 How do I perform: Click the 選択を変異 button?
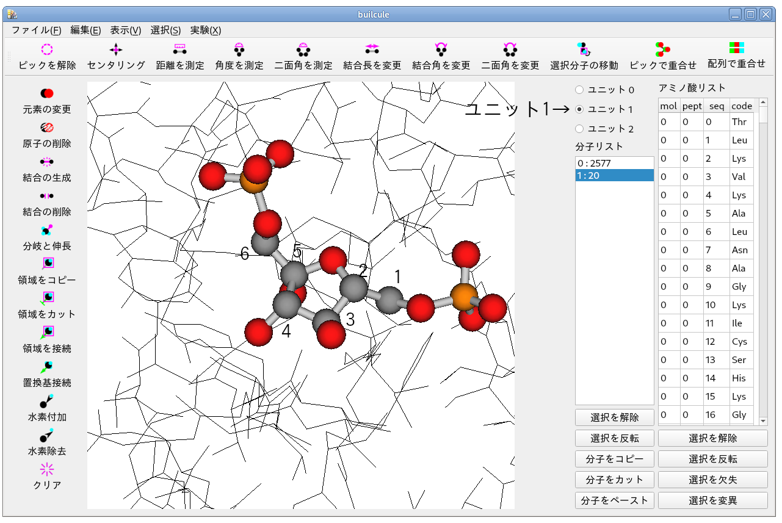[712, 500]
